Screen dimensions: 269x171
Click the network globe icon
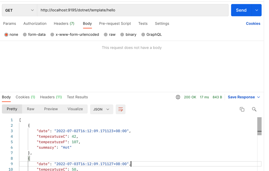coord(178,97)
